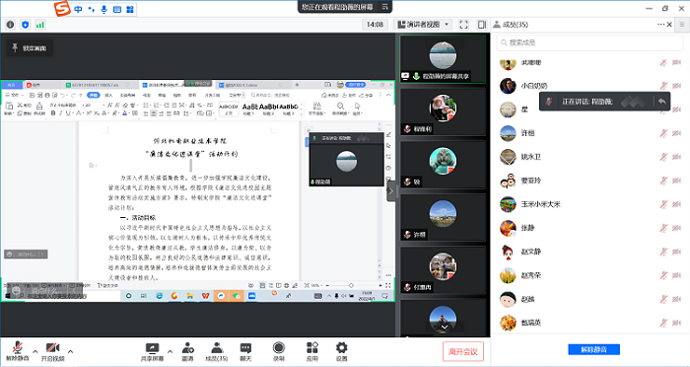Click Sogou voice input microphone icon
The width and height of the screenshot is (690, 367).
[x=103, y=9]
